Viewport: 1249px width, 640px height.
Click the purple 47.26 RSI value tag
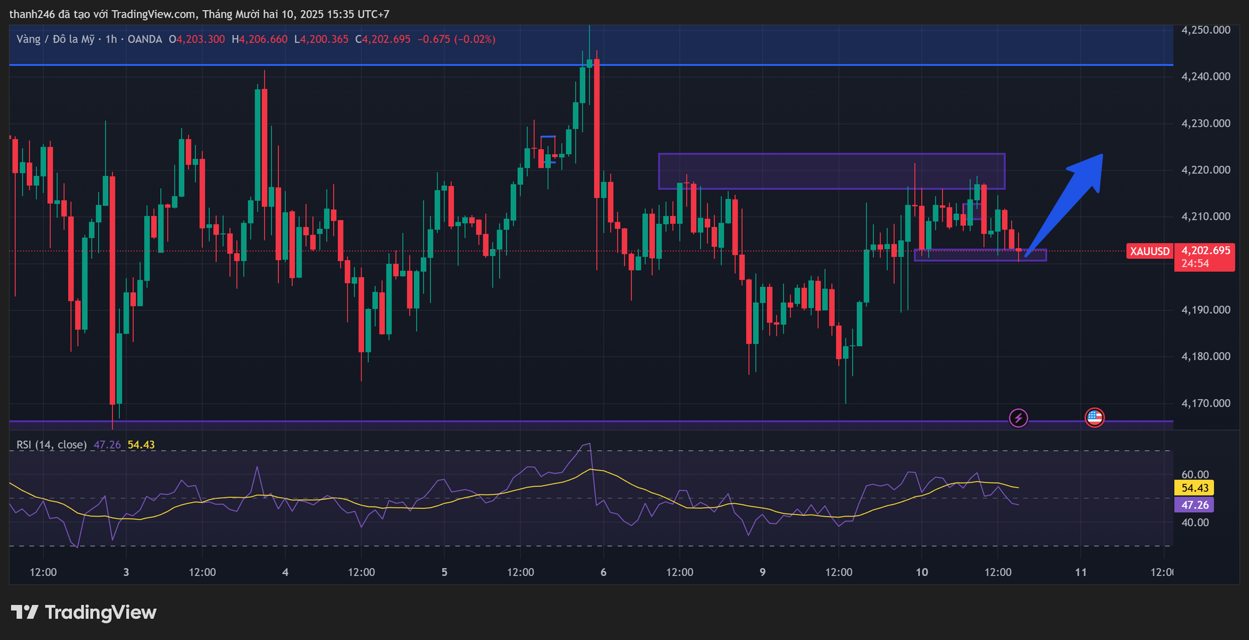1194,505
